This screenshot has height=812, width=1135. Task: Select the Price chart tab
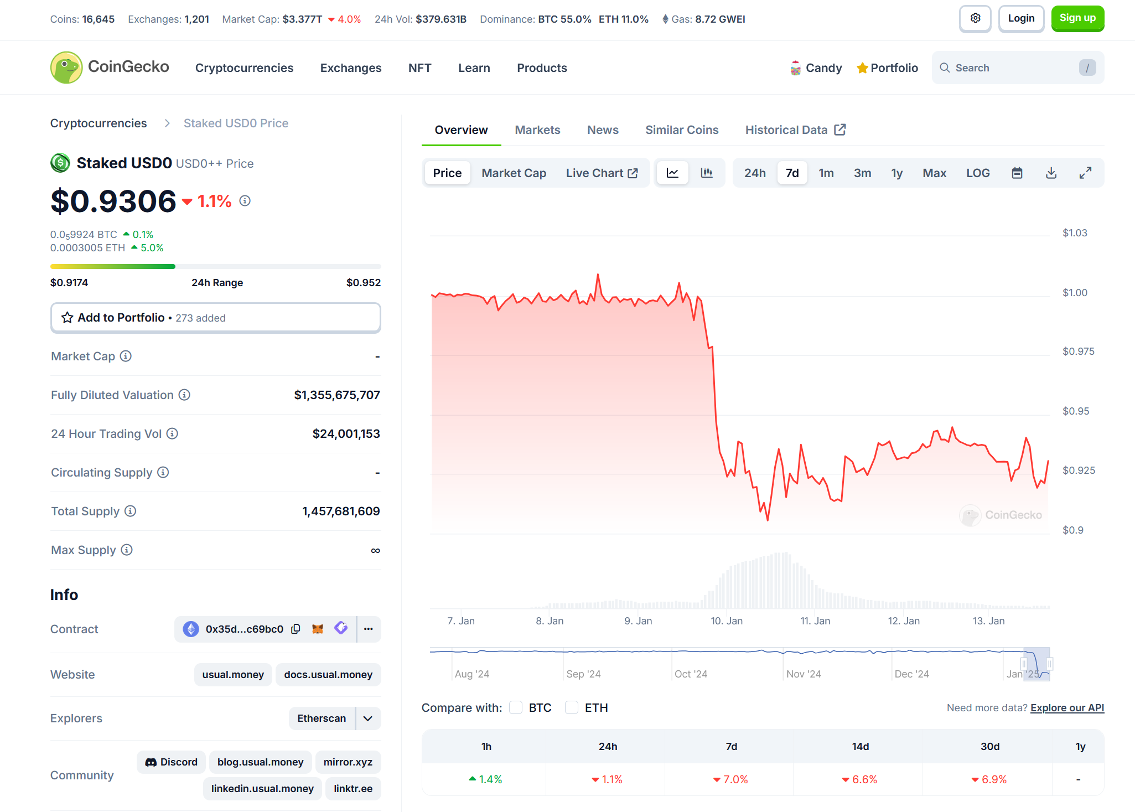[x=447, y=173]
